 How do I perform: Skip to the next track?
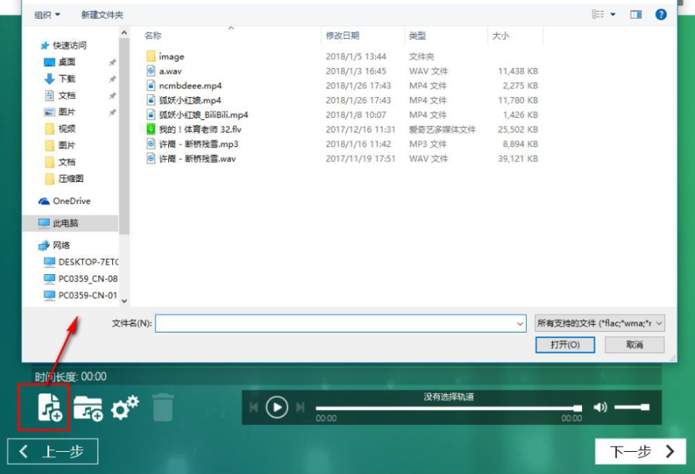(x=300, y=408)
